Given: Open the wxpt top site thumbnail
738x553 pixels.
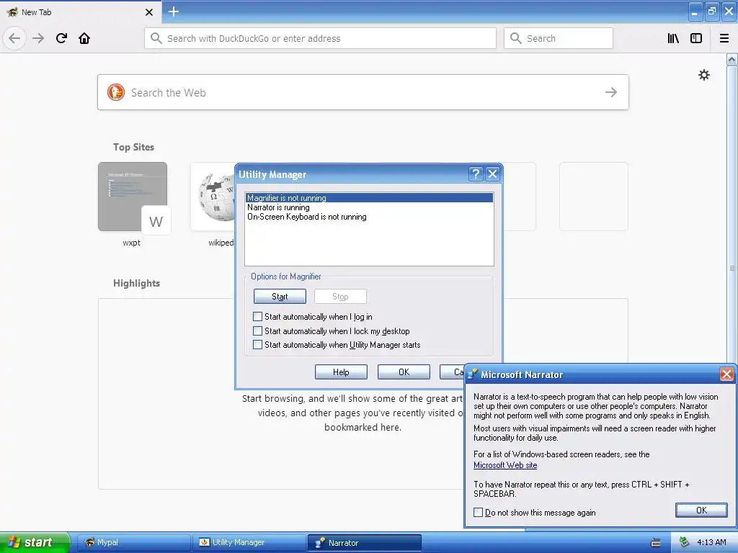Looking at the screenshot, I should coord(133,197).
